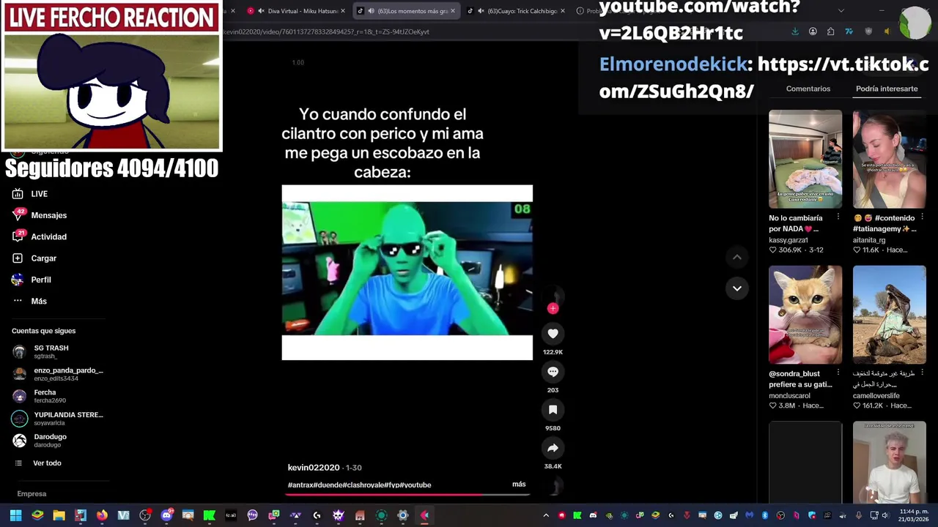Screen dimensions: 938x527
Task: Open options for @sondra_blust video
Action: (x=838, y=373)
